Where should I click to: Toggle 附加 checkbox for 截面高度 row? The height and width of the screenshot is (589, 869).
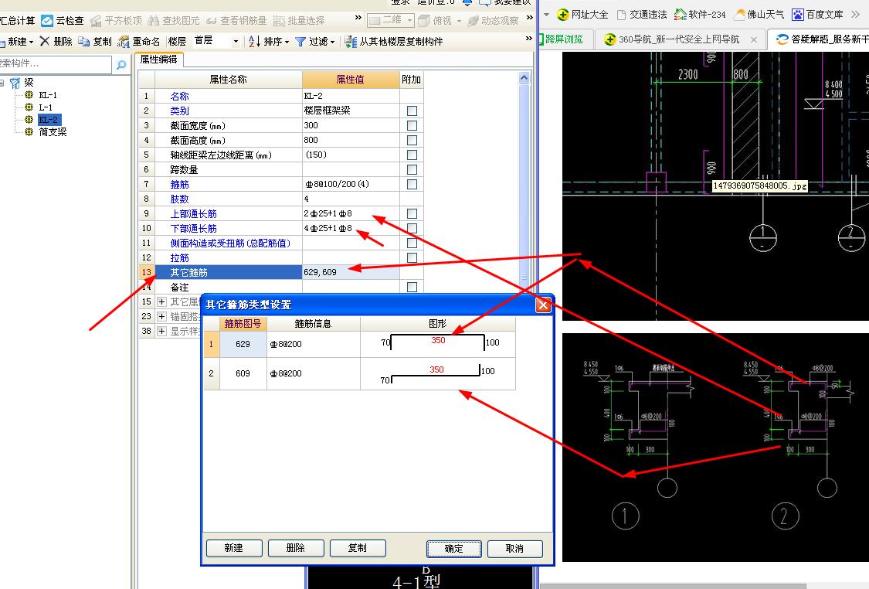(x=412, y=141)
